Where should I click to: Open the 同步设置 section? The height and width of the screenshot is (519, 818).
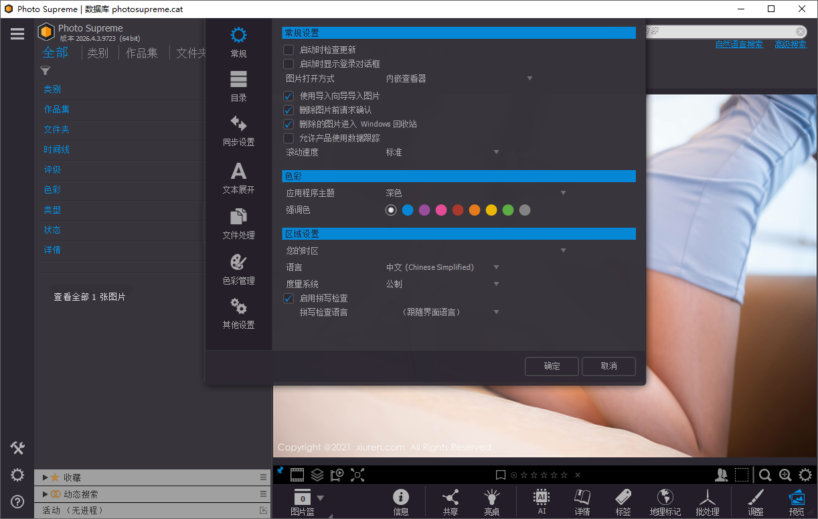pyautogui.click(x=238, y=131)
